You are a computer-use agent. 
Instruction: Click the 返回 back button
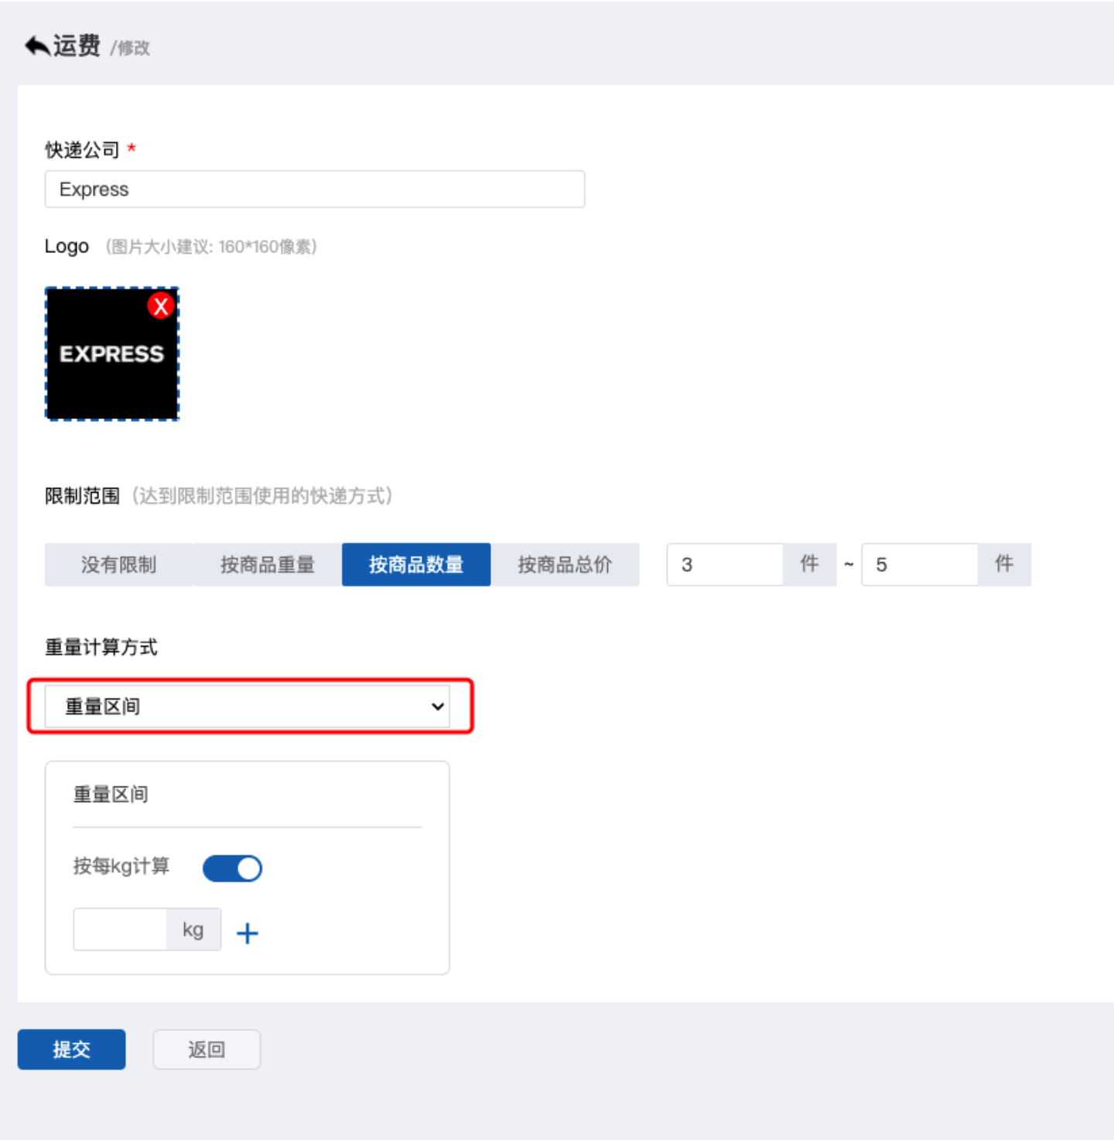207,1050
